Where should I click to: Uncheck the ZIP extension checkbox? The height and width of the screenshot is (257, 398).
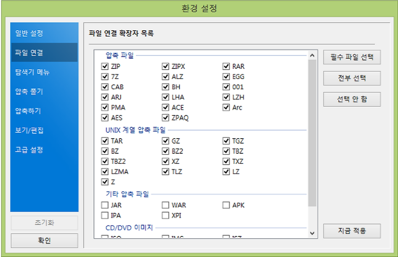point(104,66)
